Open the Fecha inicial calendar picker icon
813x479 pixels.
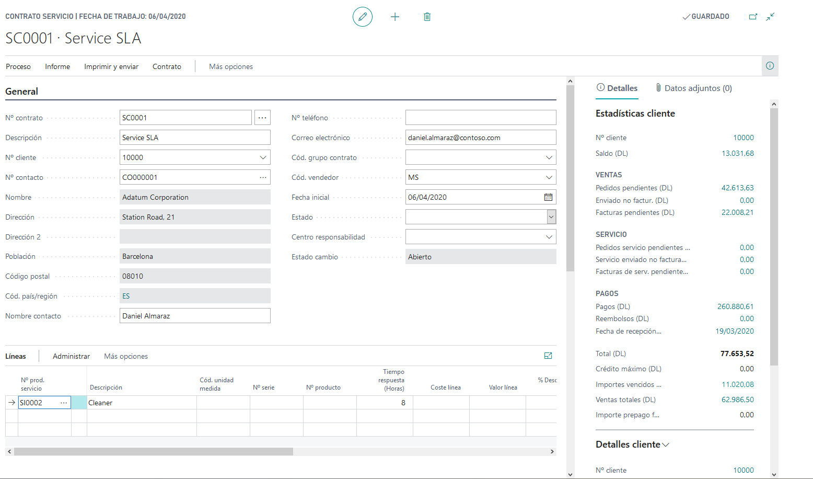(548, 197)
